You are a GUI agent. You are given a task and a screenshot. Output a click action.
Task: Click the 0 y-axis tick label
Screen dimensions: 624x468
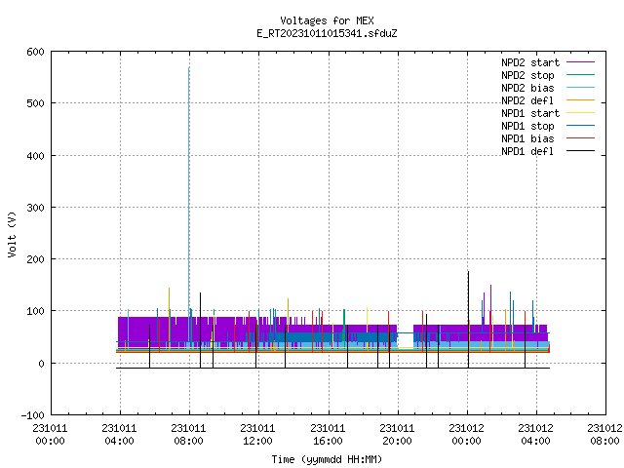click(x=41, y=364)
